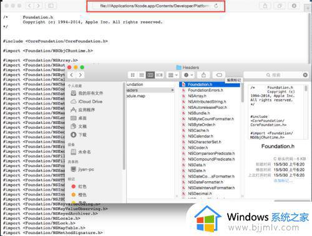Open the Safari share button
Screen dimensions: 312x236
point(265,6)
